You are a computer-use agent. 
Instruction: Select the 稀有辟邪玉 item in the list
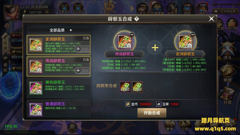click(58, 88)
